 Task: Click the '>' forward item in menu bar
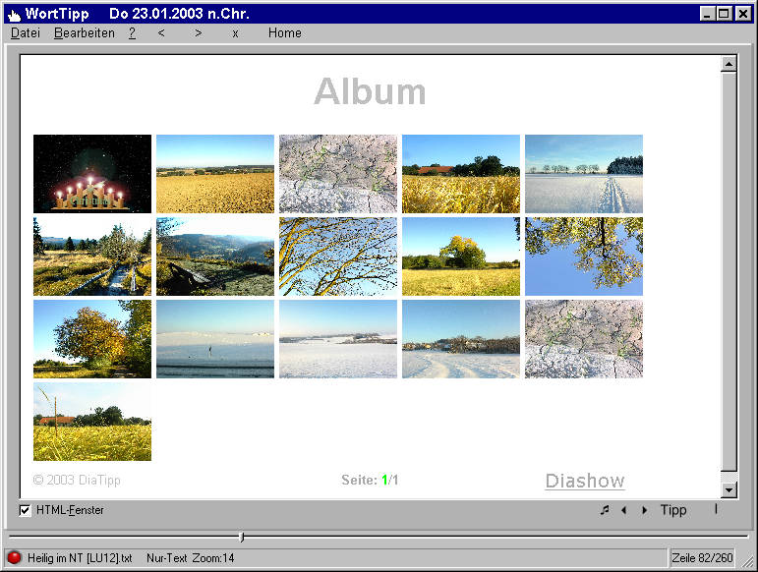[199, 33]
